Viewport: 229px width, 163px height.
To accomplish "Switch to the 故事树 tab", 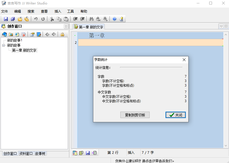I will coord(40,154).
